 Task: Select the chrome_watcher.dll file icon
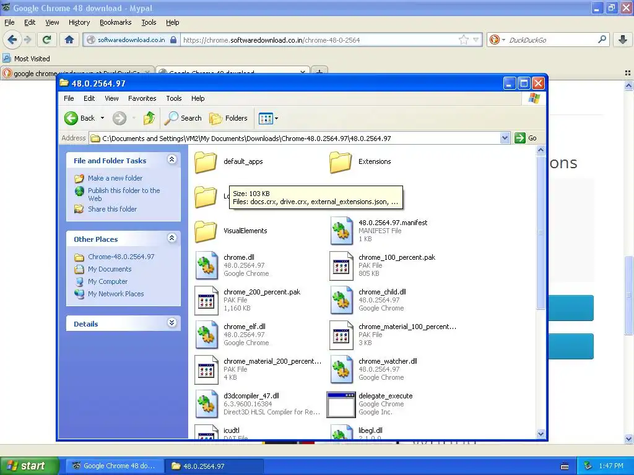tap(341, 370)
